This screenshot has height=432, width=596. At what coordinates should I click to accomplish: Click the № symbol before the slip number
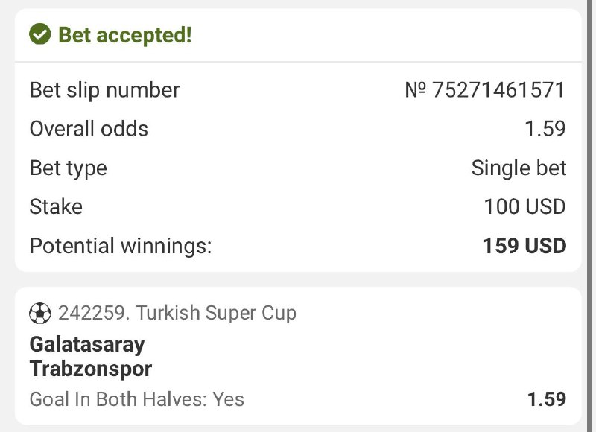[x=415, y=90]
